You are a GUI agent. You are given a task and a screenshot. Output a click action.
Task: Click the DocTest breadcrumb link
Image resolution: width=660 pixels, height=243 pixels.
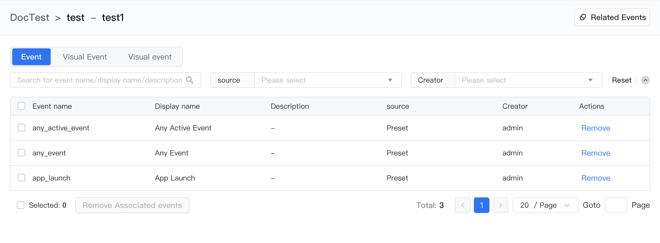pyautogui.click(x=29, y=17)
